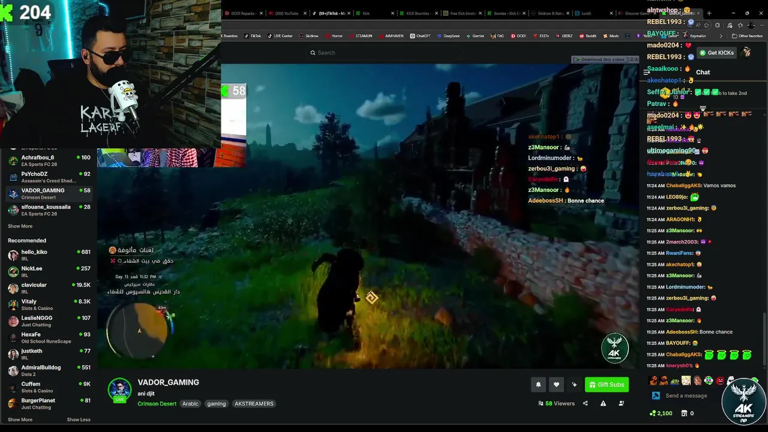Click the user icon next to the report triangle
The width and height of the screenshot is (768, 432).
621,403
